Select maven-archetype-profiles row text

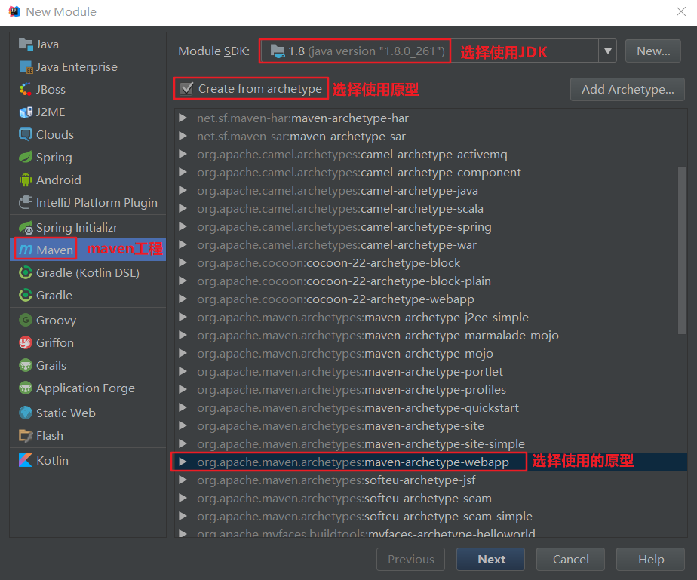(x=352, y=390)
